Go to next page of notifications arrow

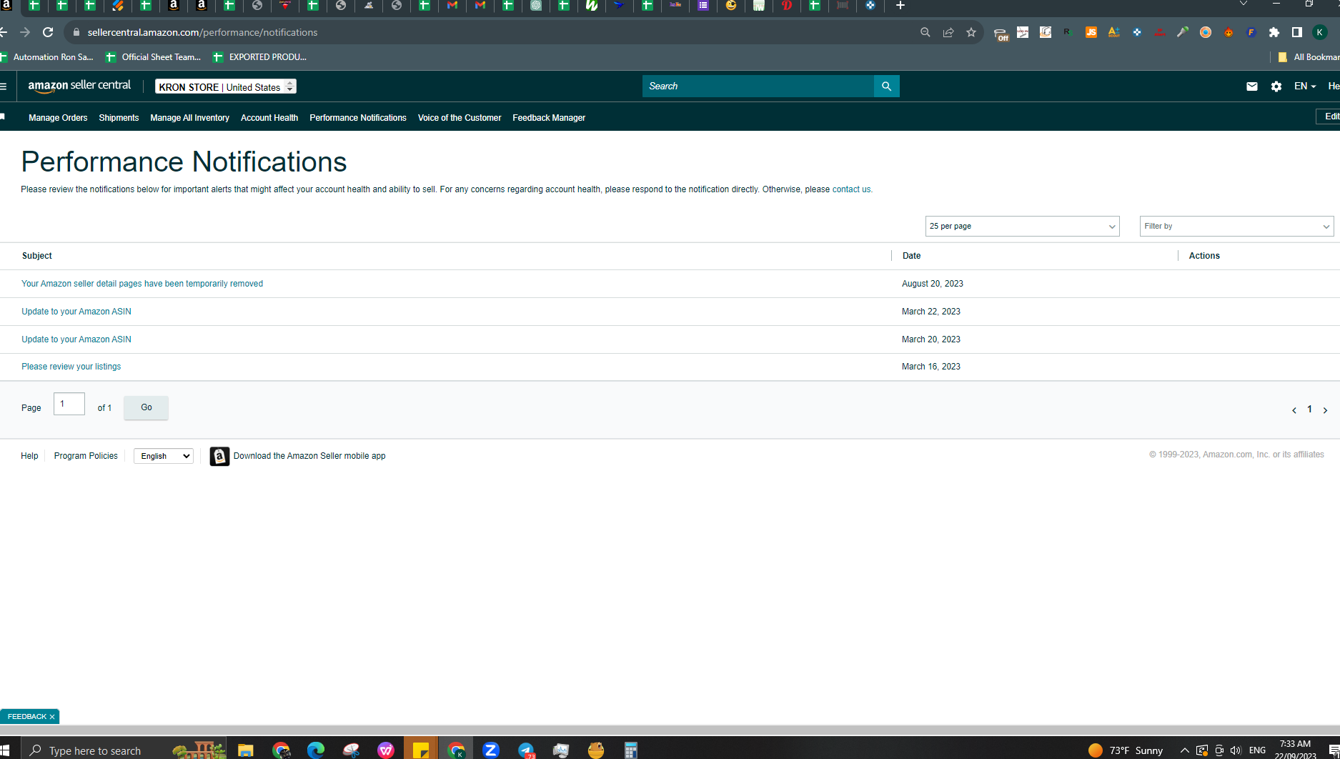coord(1325,410)
